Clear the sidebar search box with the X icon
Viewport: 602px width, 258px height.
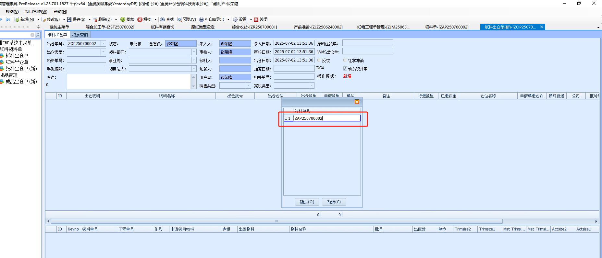click(32, 35)
